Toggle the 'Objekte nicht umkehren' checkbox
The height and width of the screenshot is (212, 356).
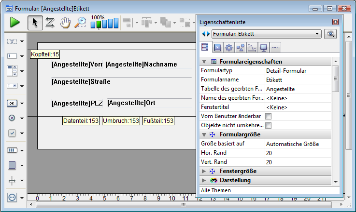(x=268, y=125)
